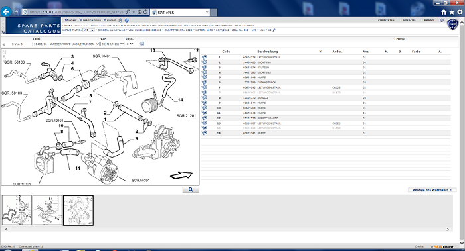The image size is (465, 251).
Task: Add row 13 LEITUNGEN STARR to basket
Action: (205, 123)
